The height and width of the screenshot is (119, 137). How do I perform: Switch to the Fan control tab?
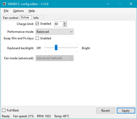(x=10, y=18)
